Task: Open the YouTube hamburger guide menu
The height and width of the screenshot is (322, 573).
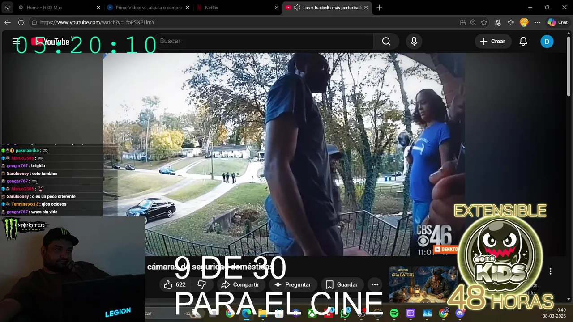Action: pyautogui.click(x=17, y=41)
